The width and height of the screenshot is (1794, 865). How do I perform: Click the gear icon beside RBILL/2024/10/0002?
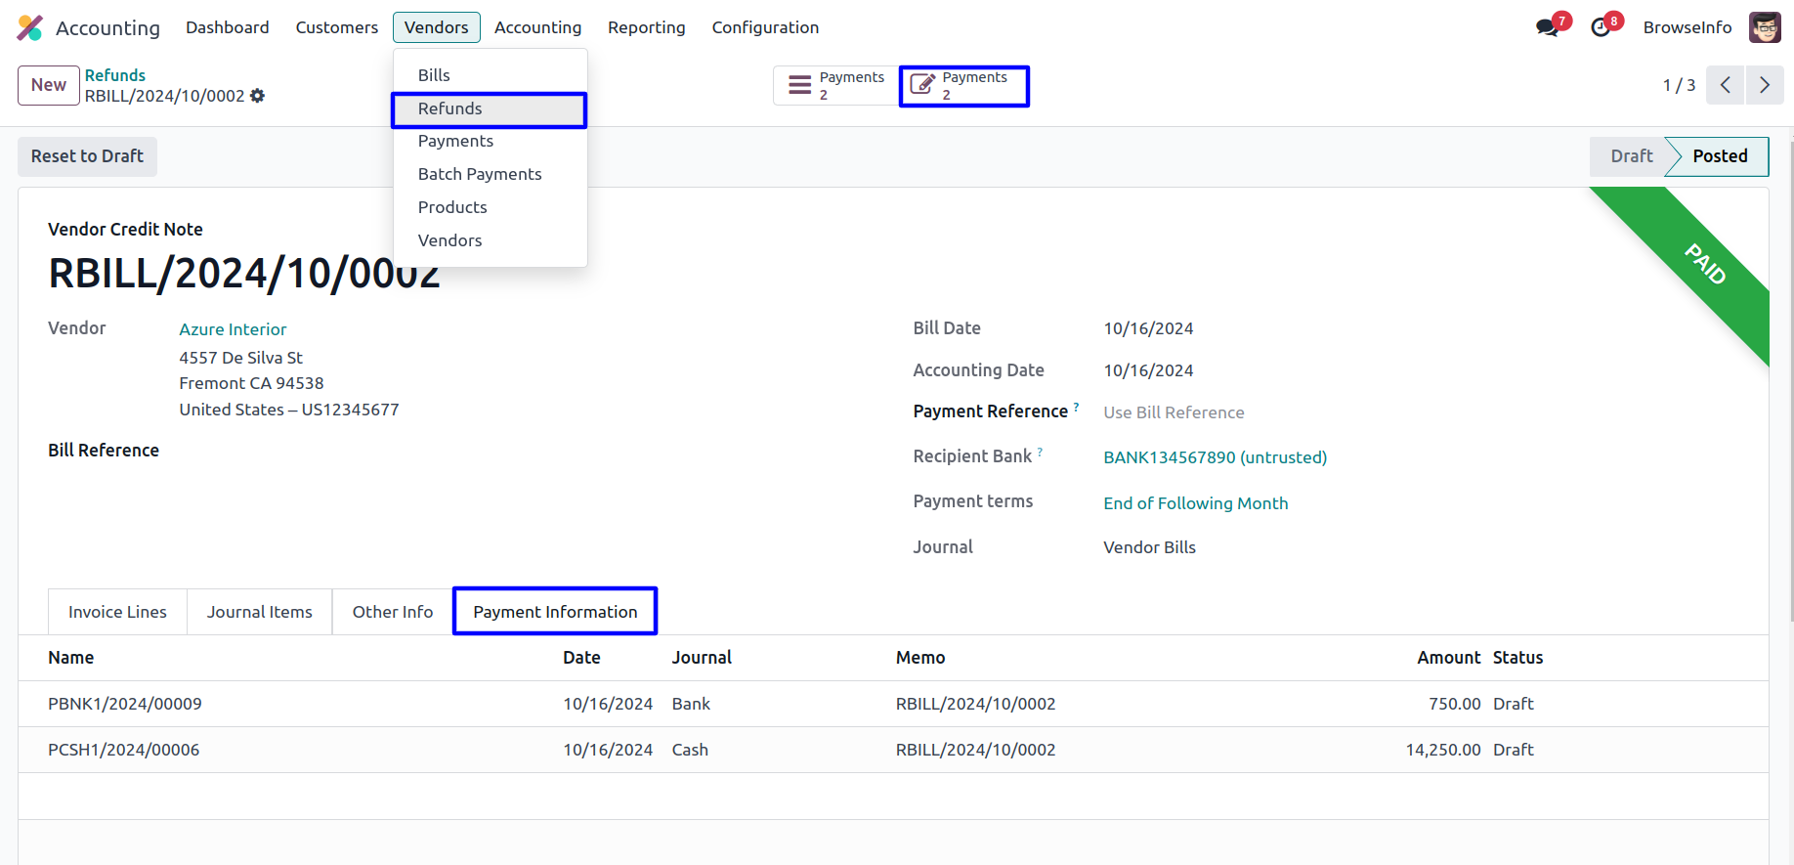258,96
